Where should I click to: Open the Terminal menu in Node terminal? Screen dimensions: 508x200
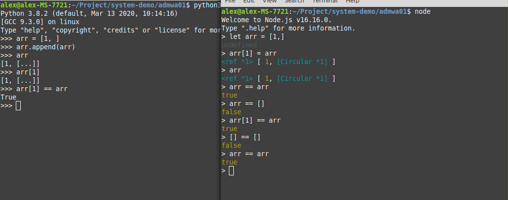(x=325, y=1)
